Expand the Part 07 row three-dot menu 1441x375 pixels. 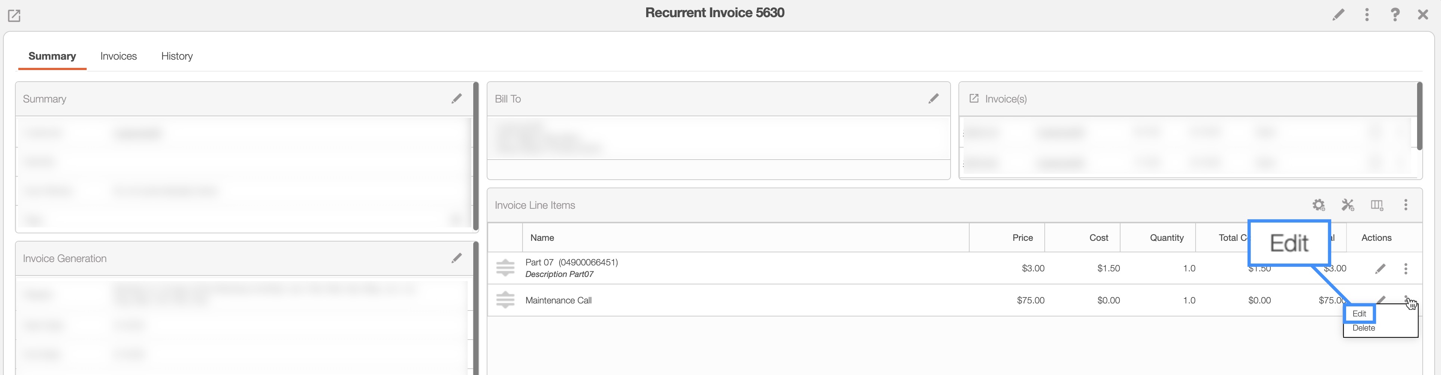click(x=1406, y=269)
